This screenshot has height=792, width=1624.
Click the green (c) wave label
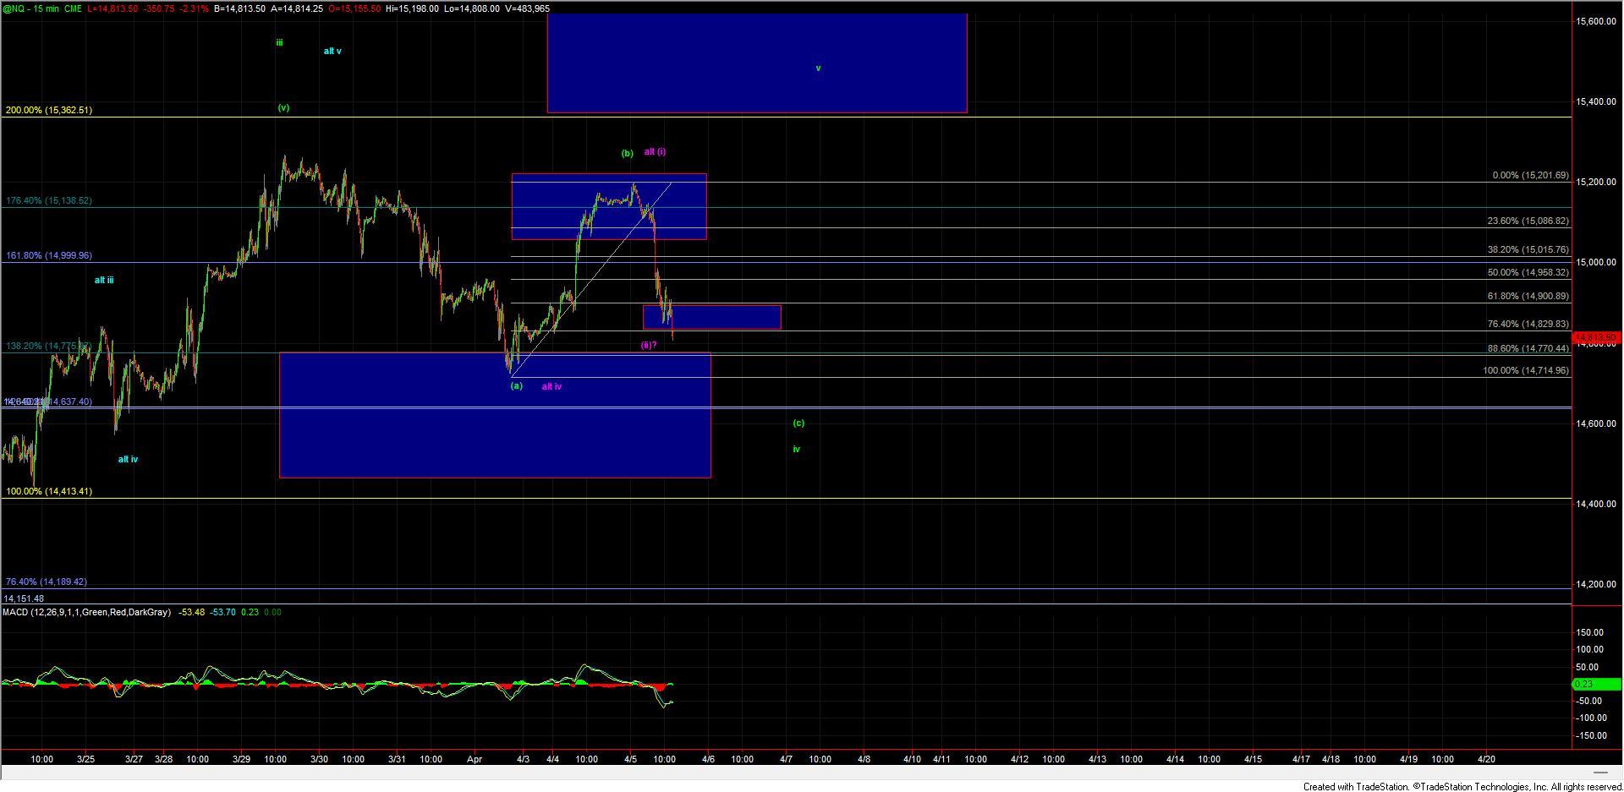pos(798,423)
